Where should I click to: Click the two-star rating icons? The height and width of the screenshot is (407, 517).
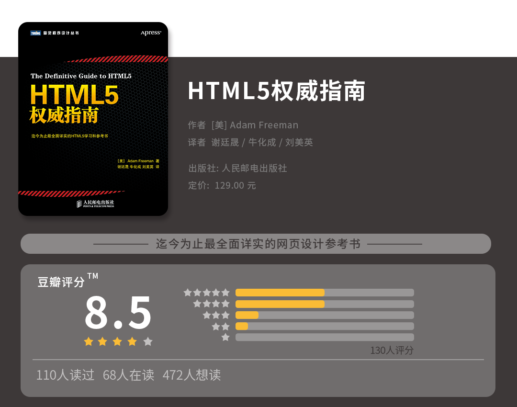221,326
